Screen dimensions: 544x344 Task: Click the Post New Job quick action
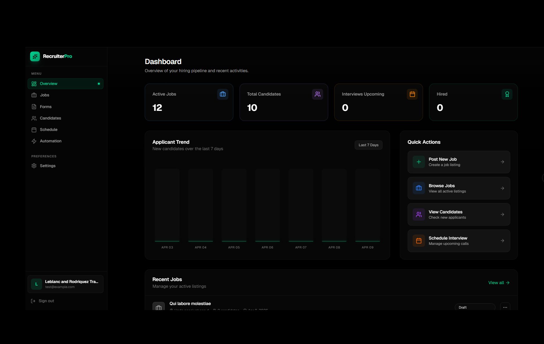458,162
